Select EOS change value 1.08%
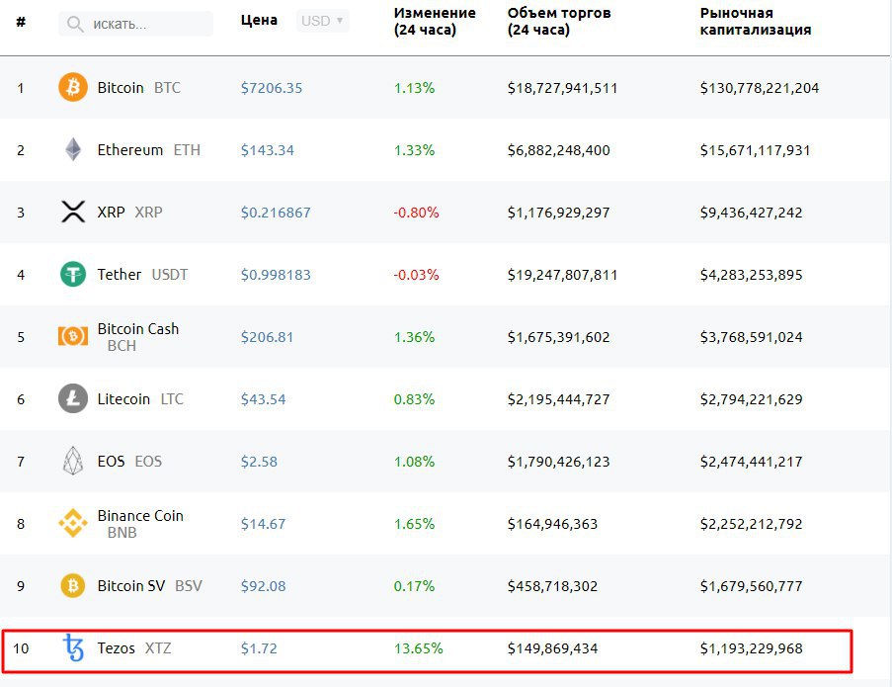 [414, 462]
